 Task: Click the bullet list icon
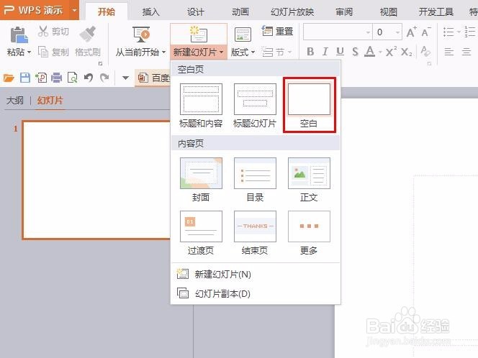pos(448,32)
